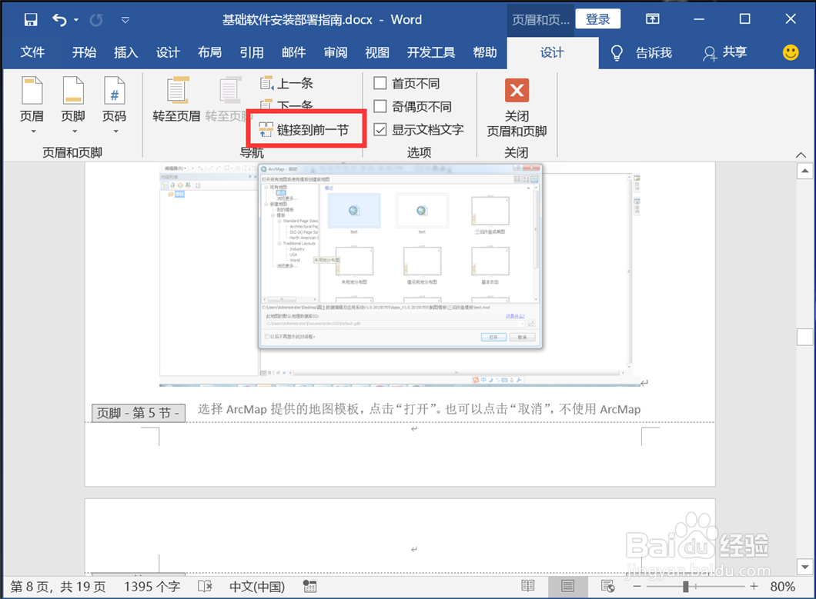Screen dimensions: 816x599
Task: Click the 中文(中国) language indicator
Action: (x=257, y=587)
